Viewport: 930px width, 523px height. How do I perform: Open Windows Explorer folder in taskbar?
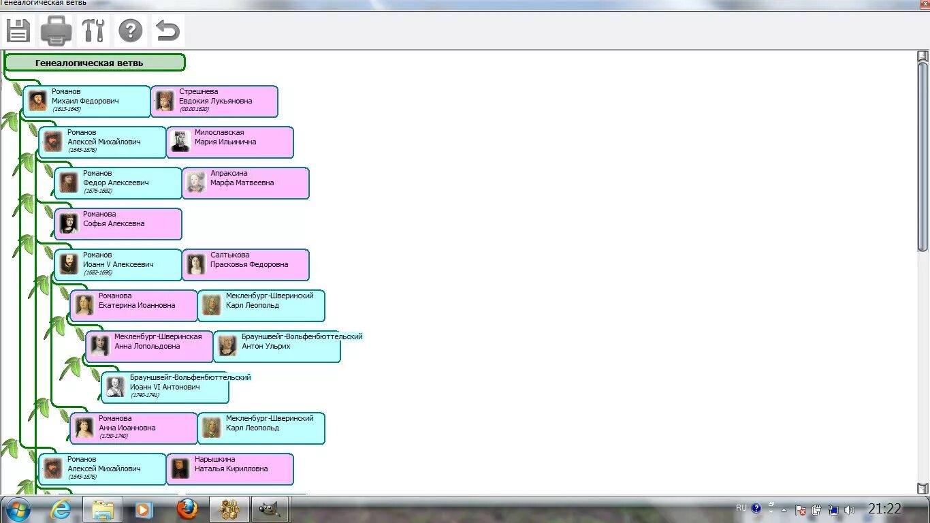coord(103,509)
